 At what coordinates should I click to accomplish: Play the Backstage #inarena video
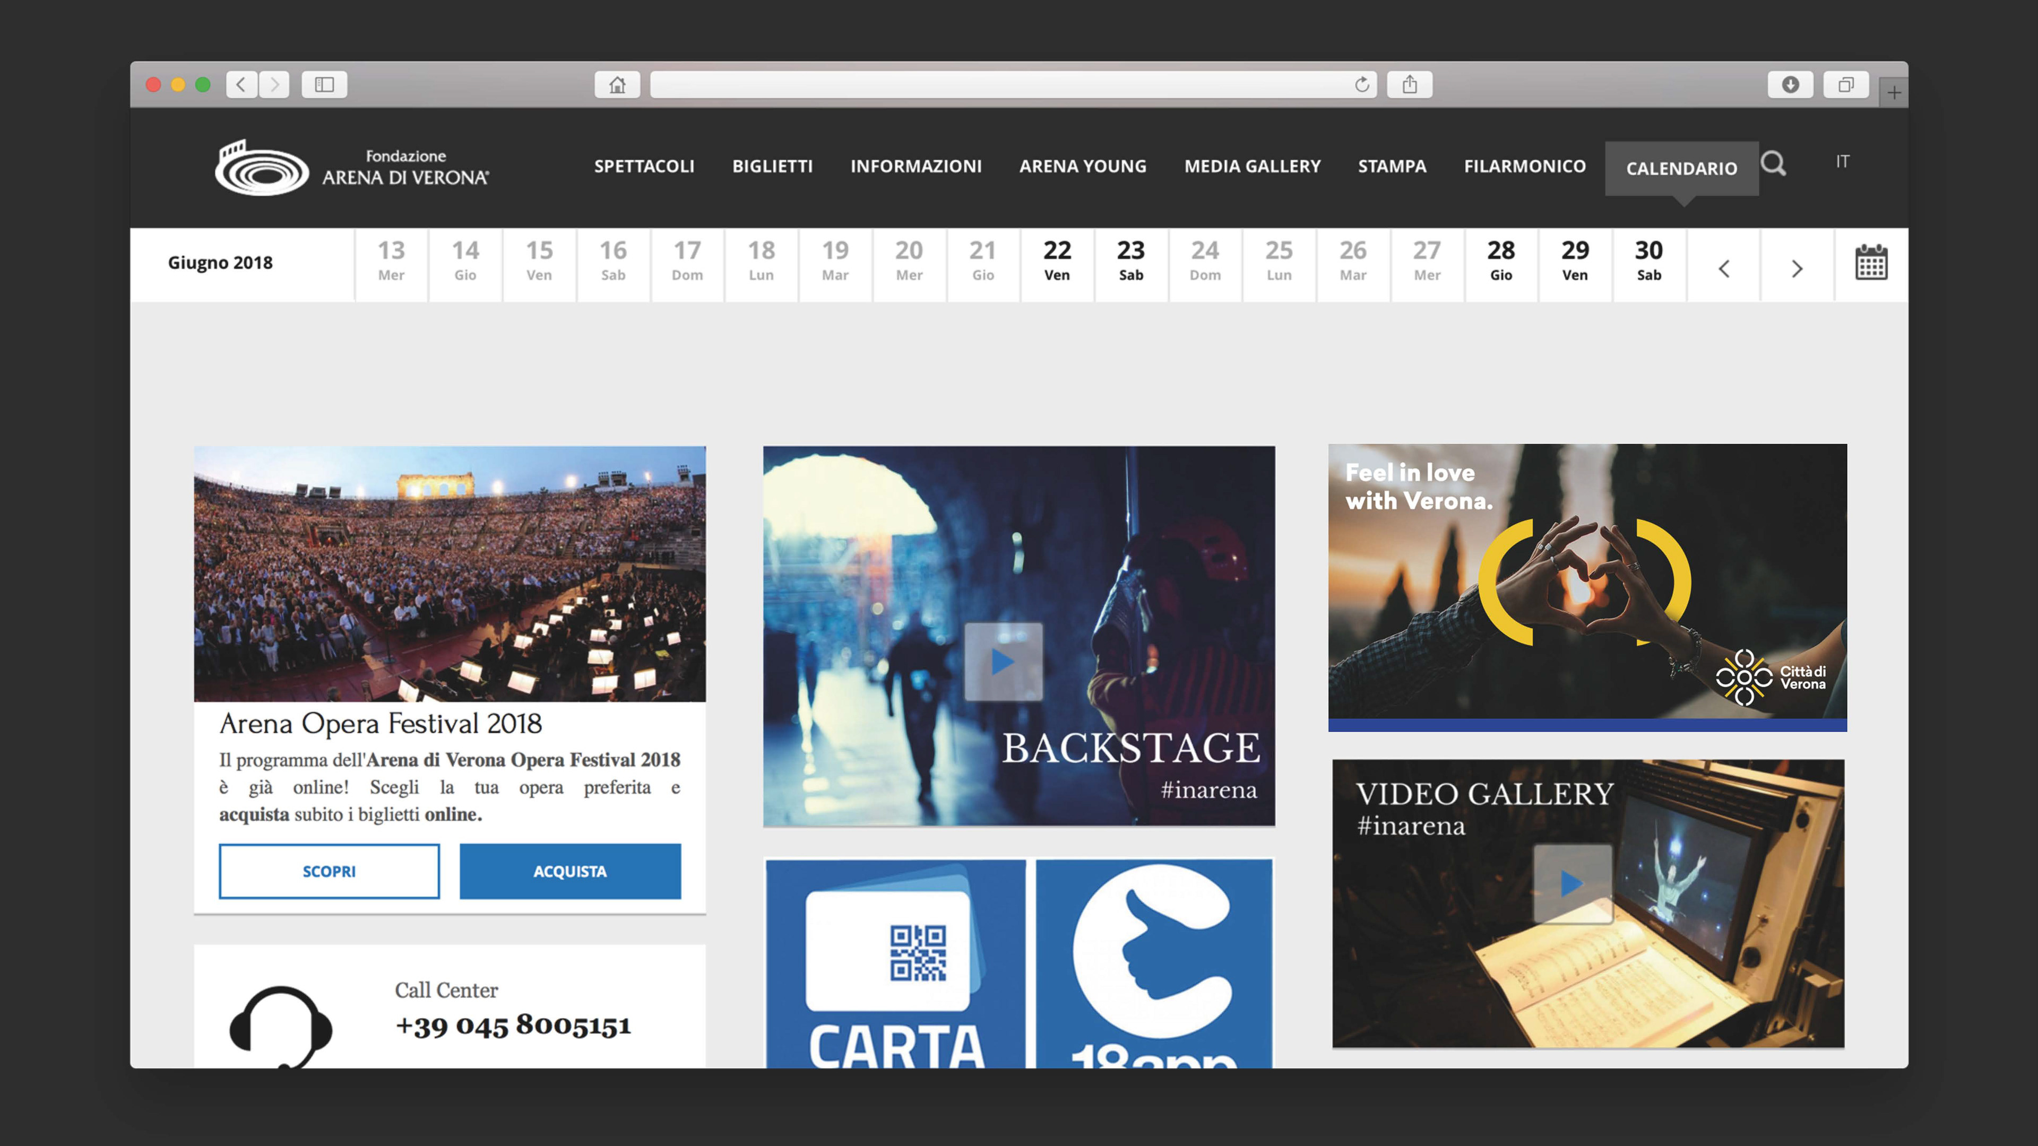[x=1003, y=661]
